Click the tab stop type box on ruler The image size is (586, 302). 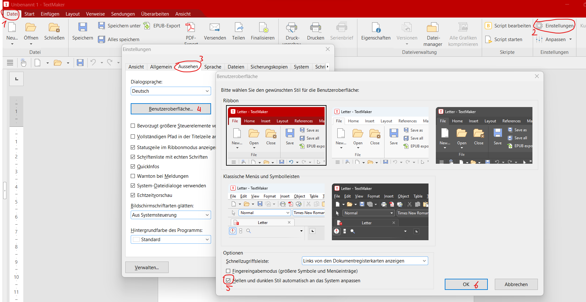click(x=17, y=79)
